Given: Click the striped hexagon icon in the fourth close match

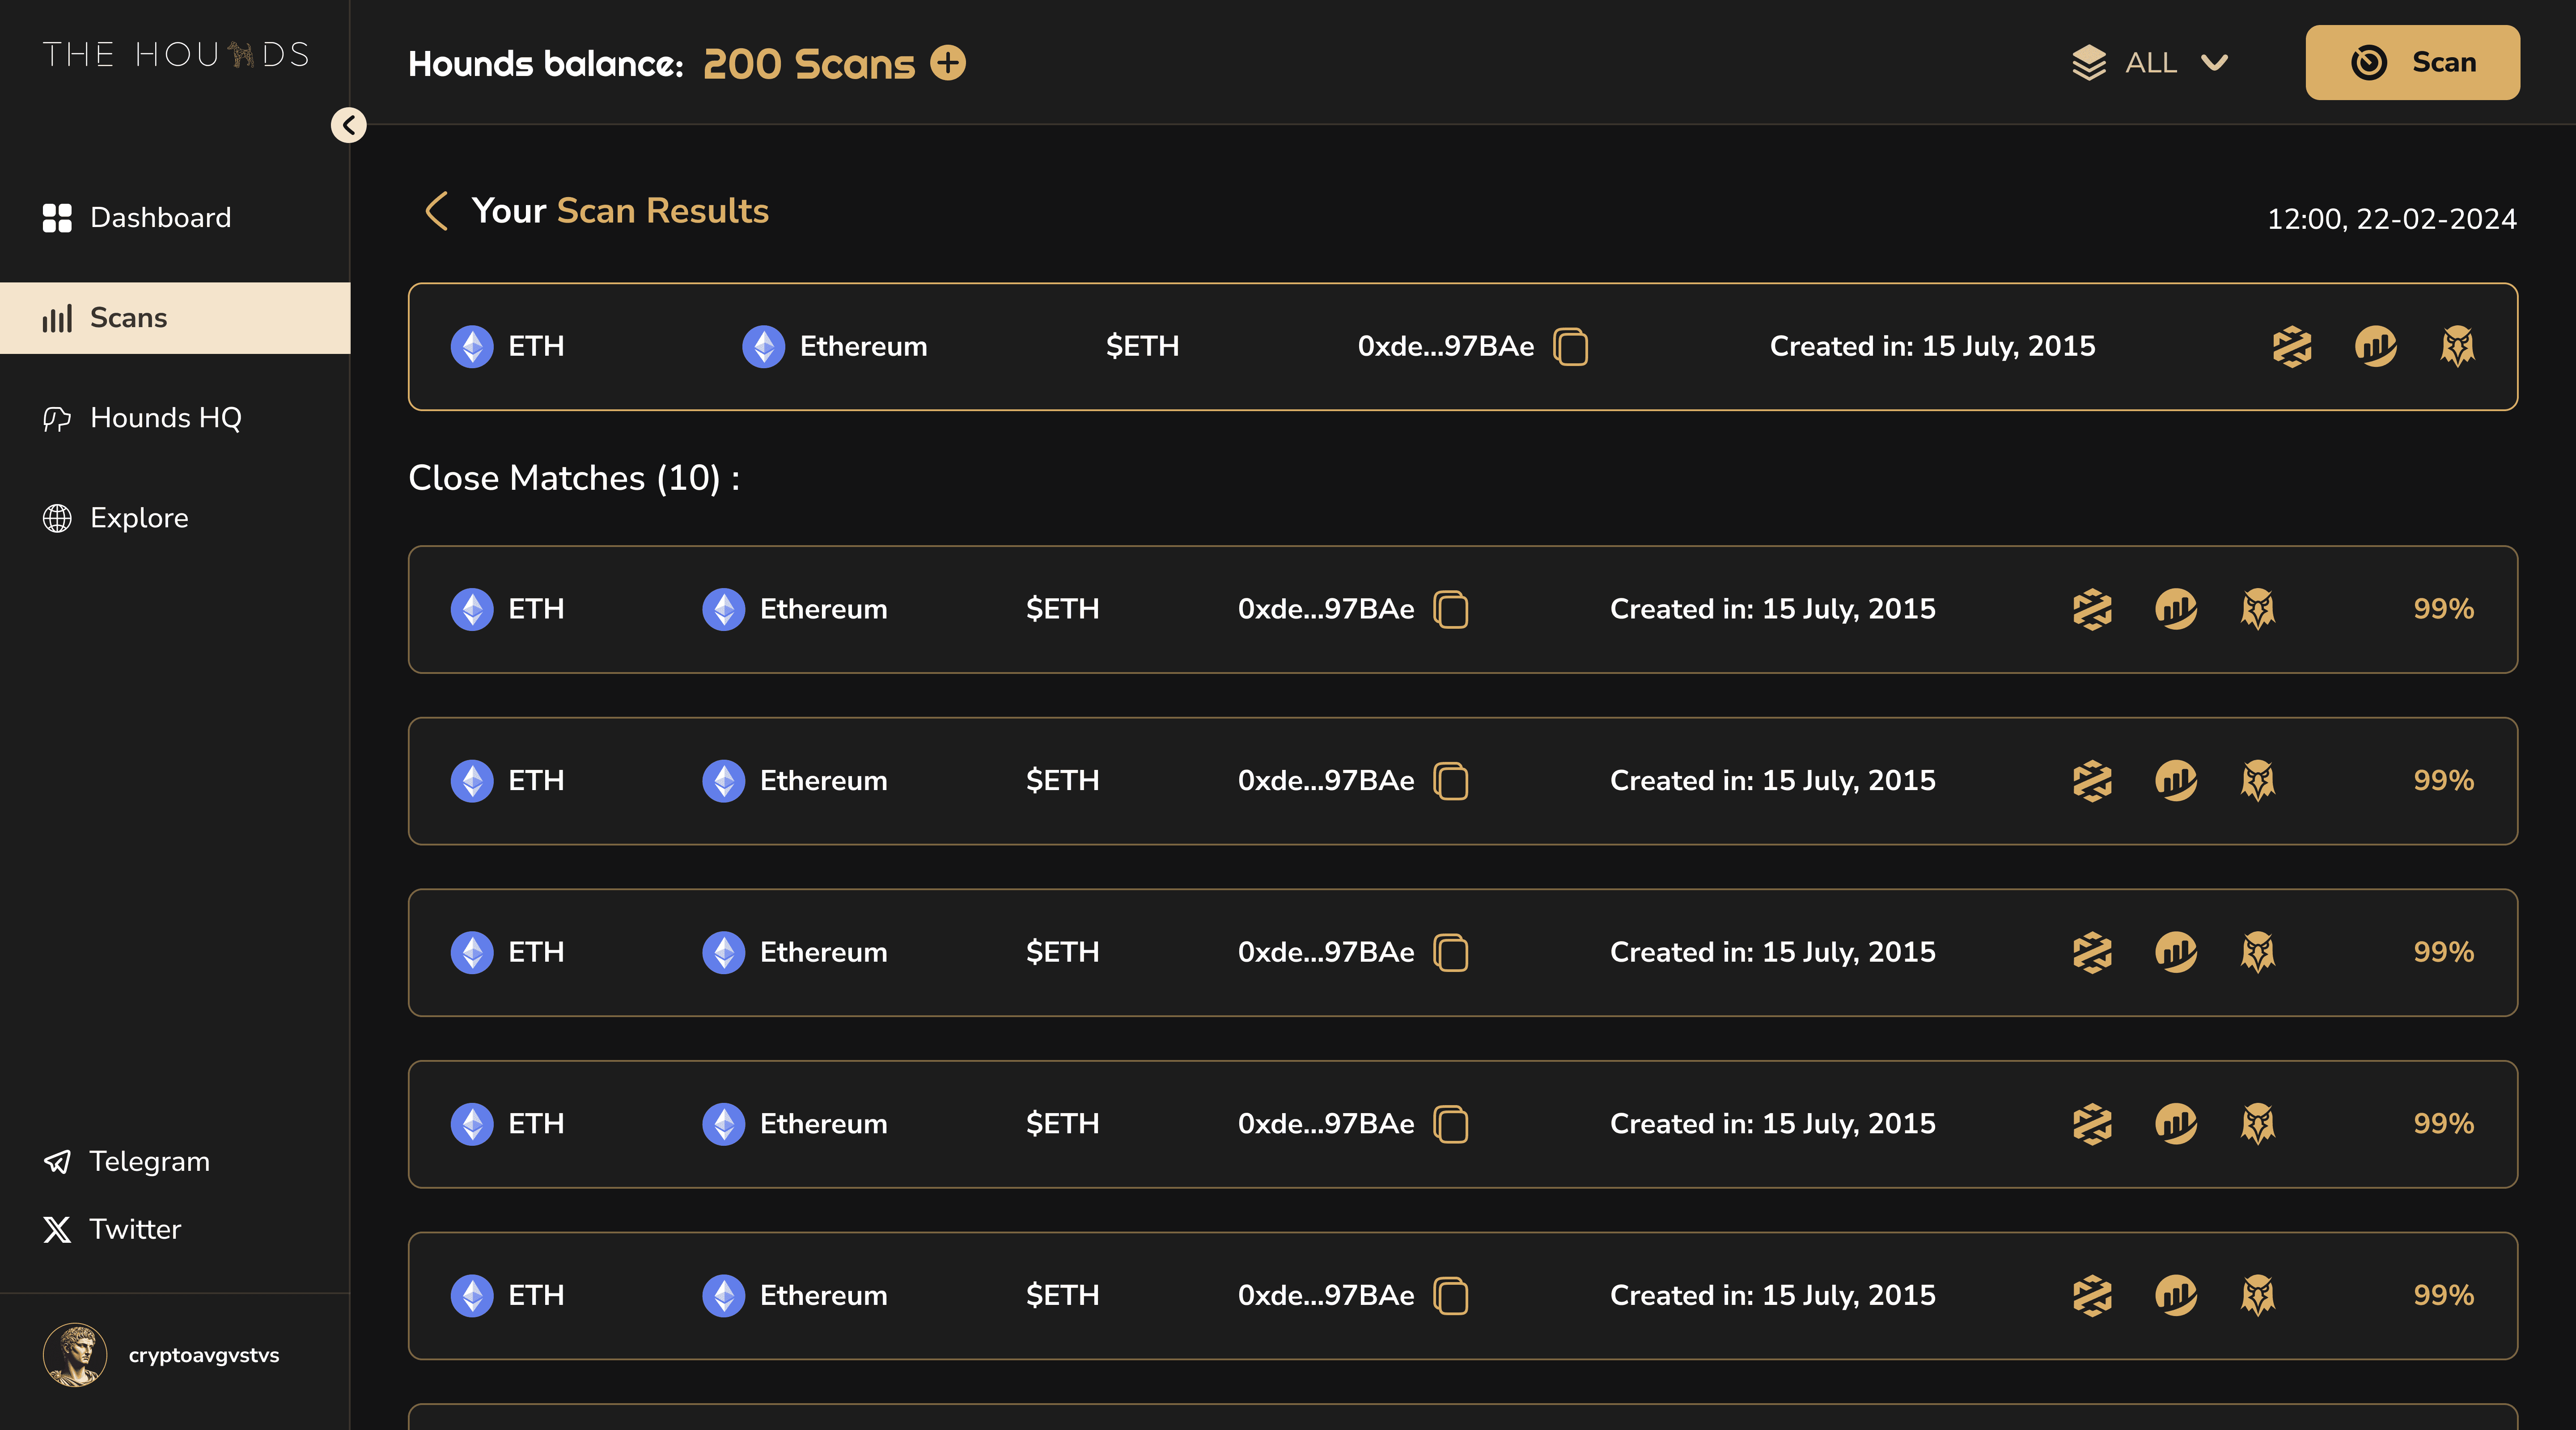Looking at the screenshot, I should pyautogui.click(x=2092, y=1124).
